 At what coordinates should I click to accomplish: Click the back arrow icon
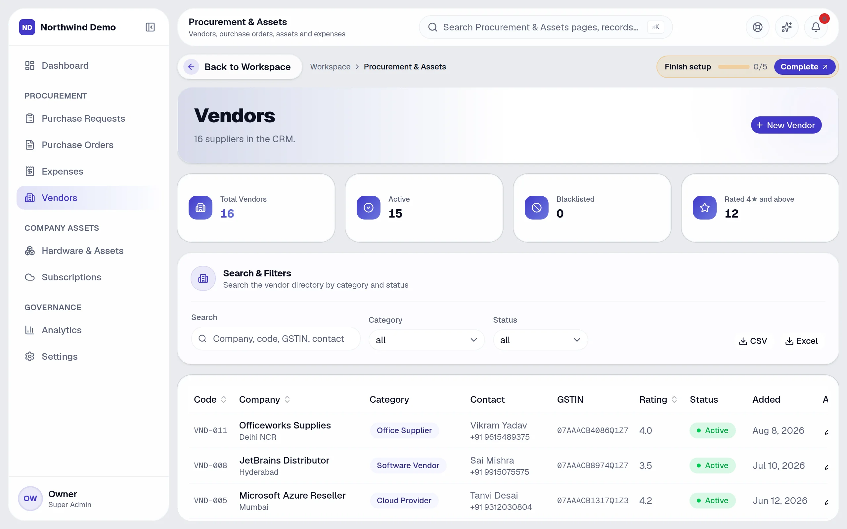(191, 66)
